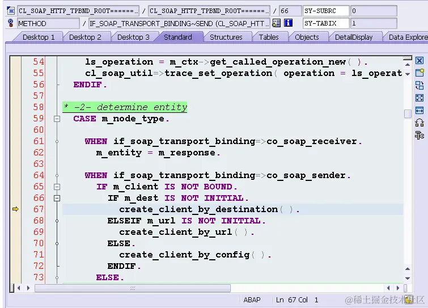This screenshot has height=308, width=428.
Task: Click the 'Ln 67 Col 1' status indicator
Action: point(297,300)
